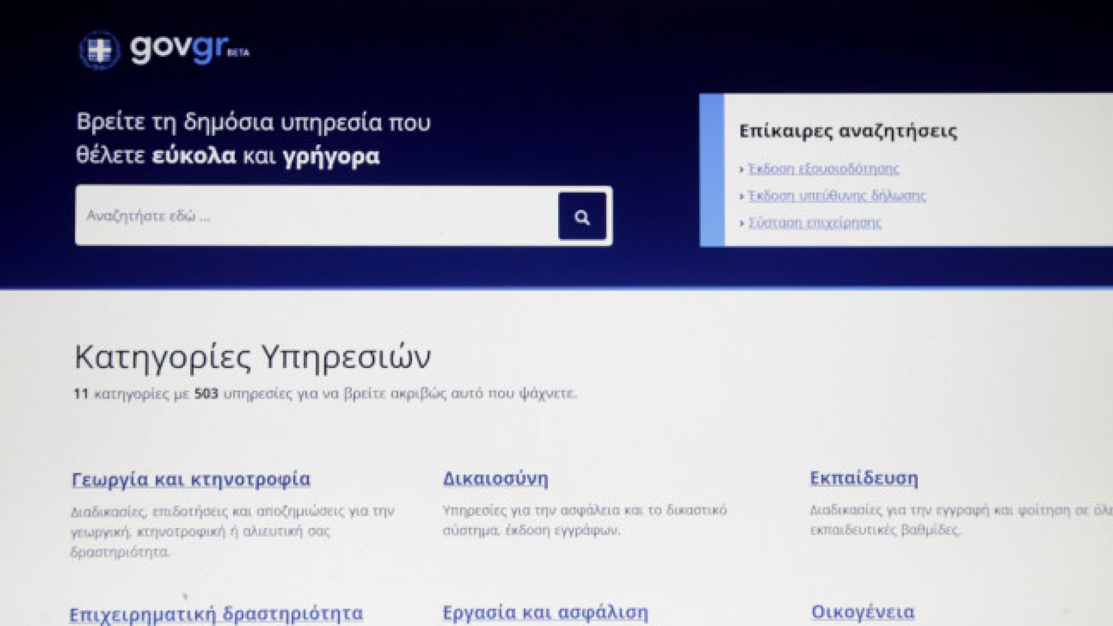Click the '11 κατηγορίες με 503 υπηρεσίες' subtitle
The height and width of the screenshot is (626, 1113).
point(325,394)
